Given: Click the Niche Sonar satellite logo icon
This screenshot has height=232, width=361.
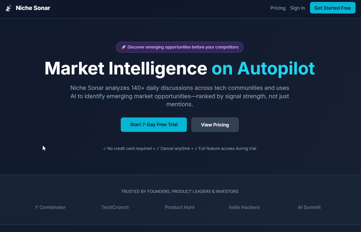Looking at the screenshot, I should tap(9, 8).
